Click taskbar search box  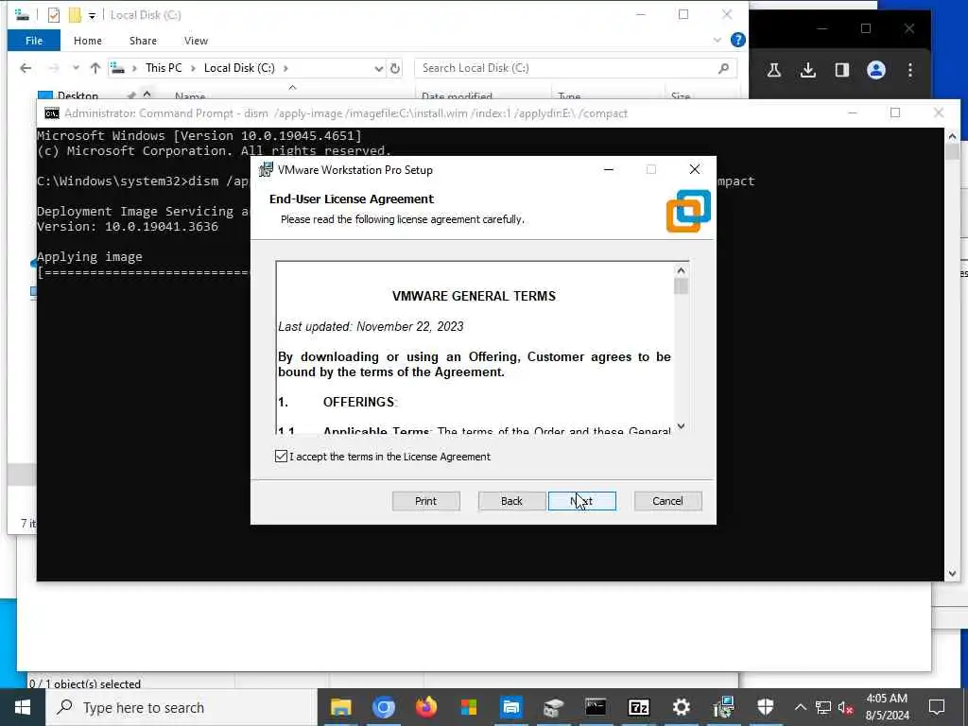click(x=181, y=707)
